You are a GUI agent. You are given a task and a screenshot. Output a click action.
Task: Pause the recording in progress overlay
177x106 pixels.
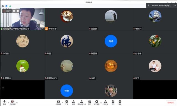pos(14,11)
